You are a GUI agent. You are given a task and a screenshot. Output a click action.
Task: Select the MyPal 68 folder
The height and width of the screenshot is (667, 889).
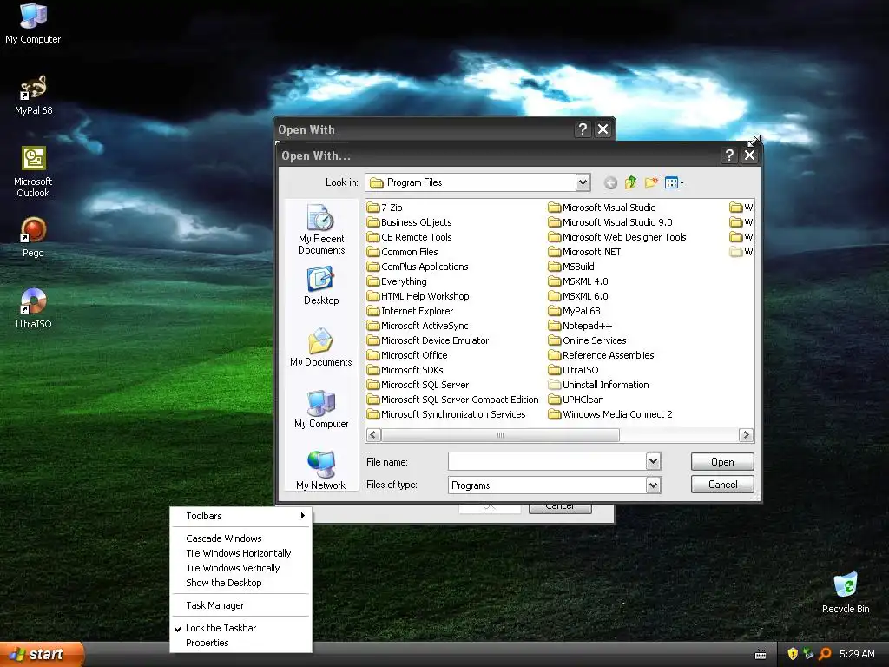574,311
